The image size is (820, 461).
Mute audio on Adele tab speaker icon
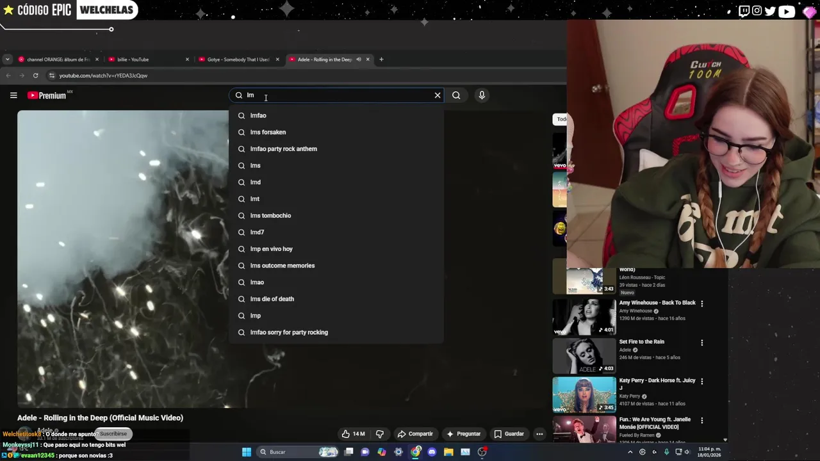(x=359, y=60)
